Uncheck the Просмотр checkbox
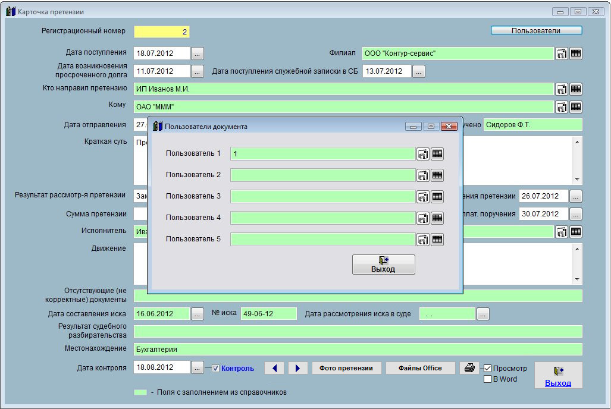This screenshot has width=611, height=409. (487, 369)
